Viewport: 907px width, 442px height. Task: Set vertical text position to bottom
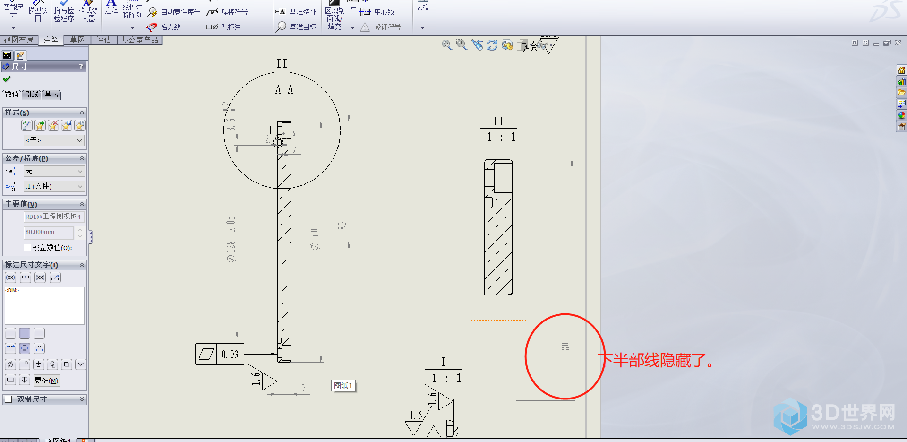coord(39,348)
